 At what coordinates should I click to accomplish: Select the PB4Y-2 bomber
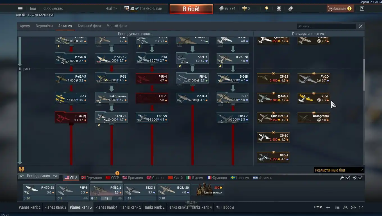coord(233,118)
